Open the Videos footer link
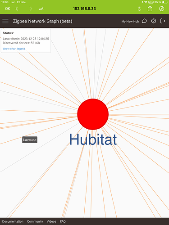 [51, 221]
